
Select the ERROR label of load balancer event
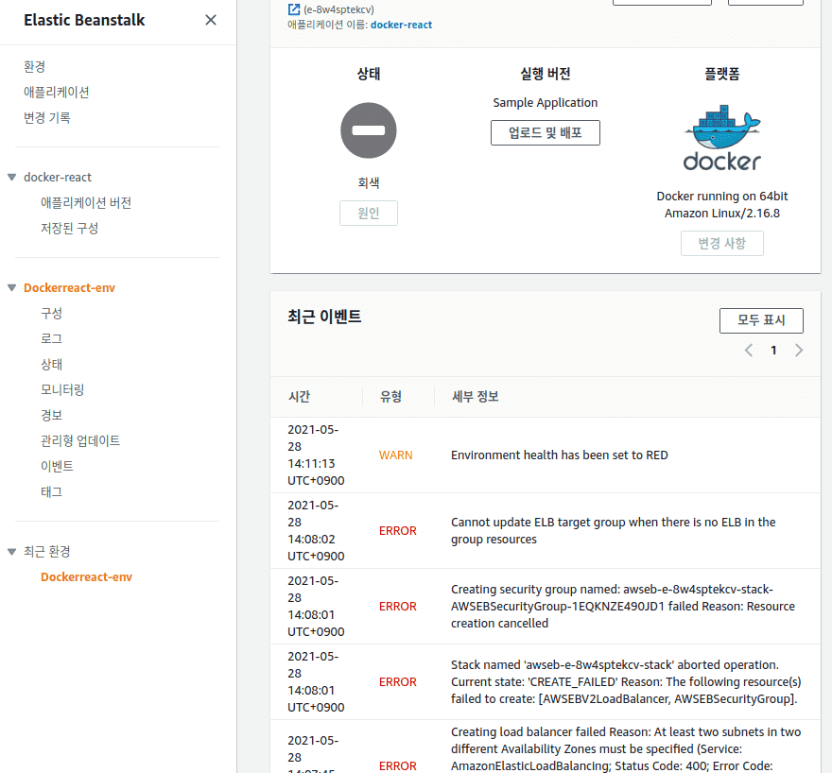tap(397, 766)
